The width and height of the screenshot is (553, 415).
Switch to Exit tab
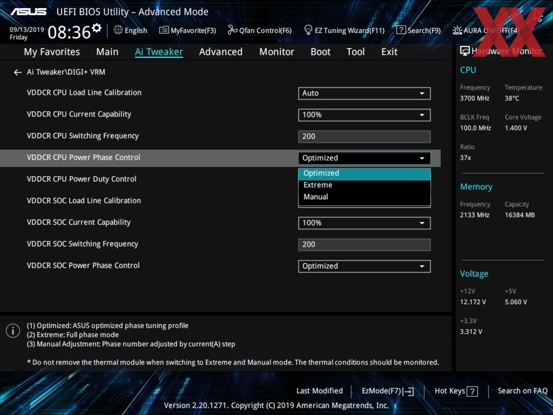(389, 52)
